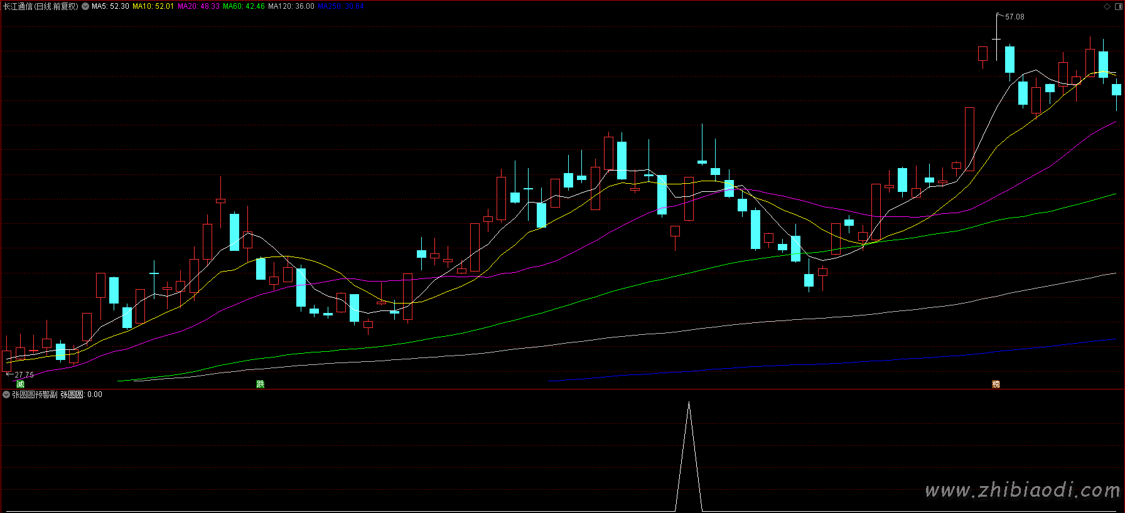Screen dimensions: 1125x513
Task: Click the yellow MA10: 52.01 label
Action: click(x=153, y=6)
